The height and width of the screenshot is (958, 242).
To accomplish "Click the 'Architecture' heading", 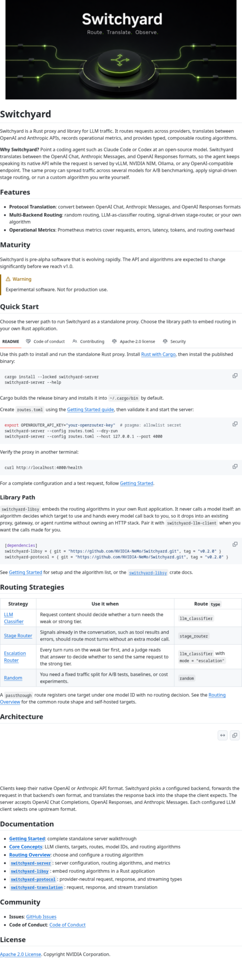I will pos(21,717).
